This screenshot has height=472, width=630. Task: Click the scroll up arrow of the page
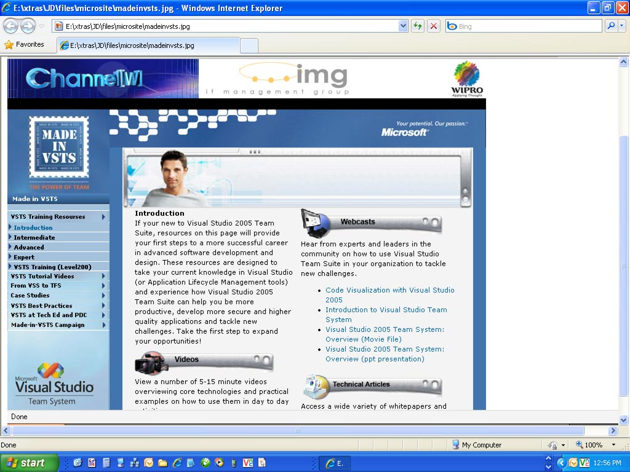(623, 62)
